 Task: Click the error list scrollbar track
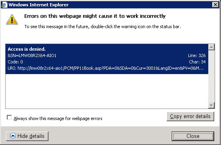[211, 76]
